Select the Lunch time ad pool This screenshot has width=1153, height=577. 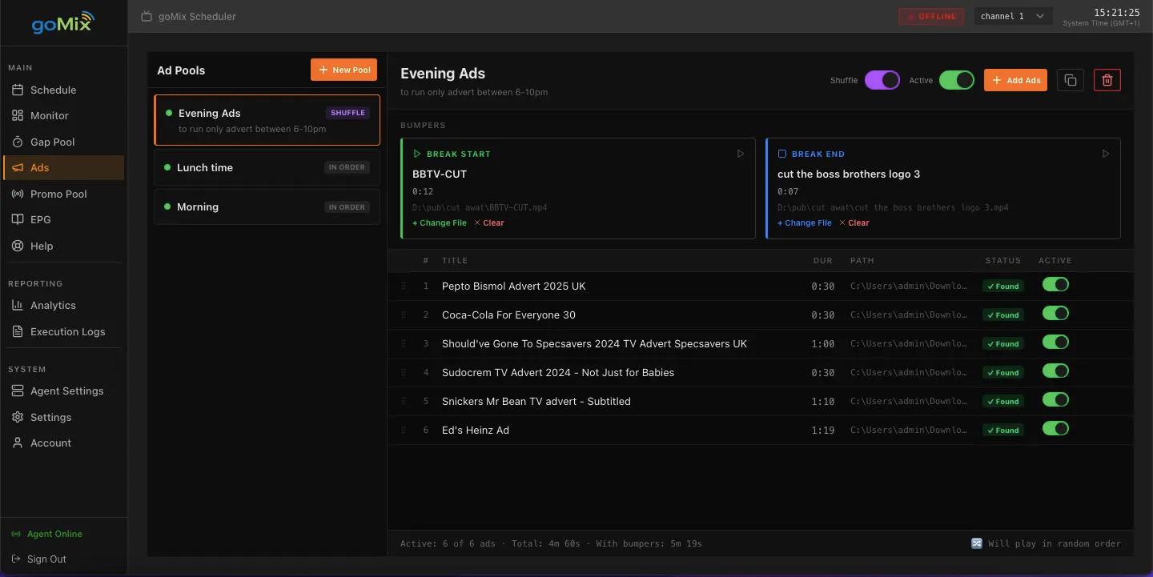(x=267, y=167)
